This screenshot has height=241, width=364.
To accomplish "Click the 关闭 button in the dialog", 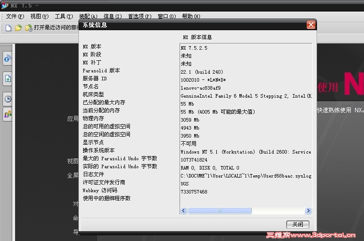I will click(x=297, y=224).
